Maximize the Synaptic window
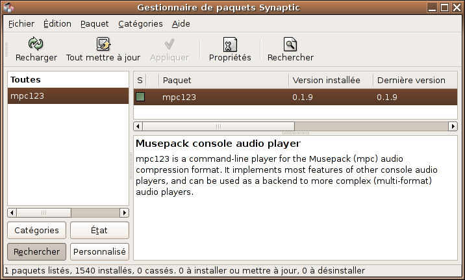 [x=444, y=7]
